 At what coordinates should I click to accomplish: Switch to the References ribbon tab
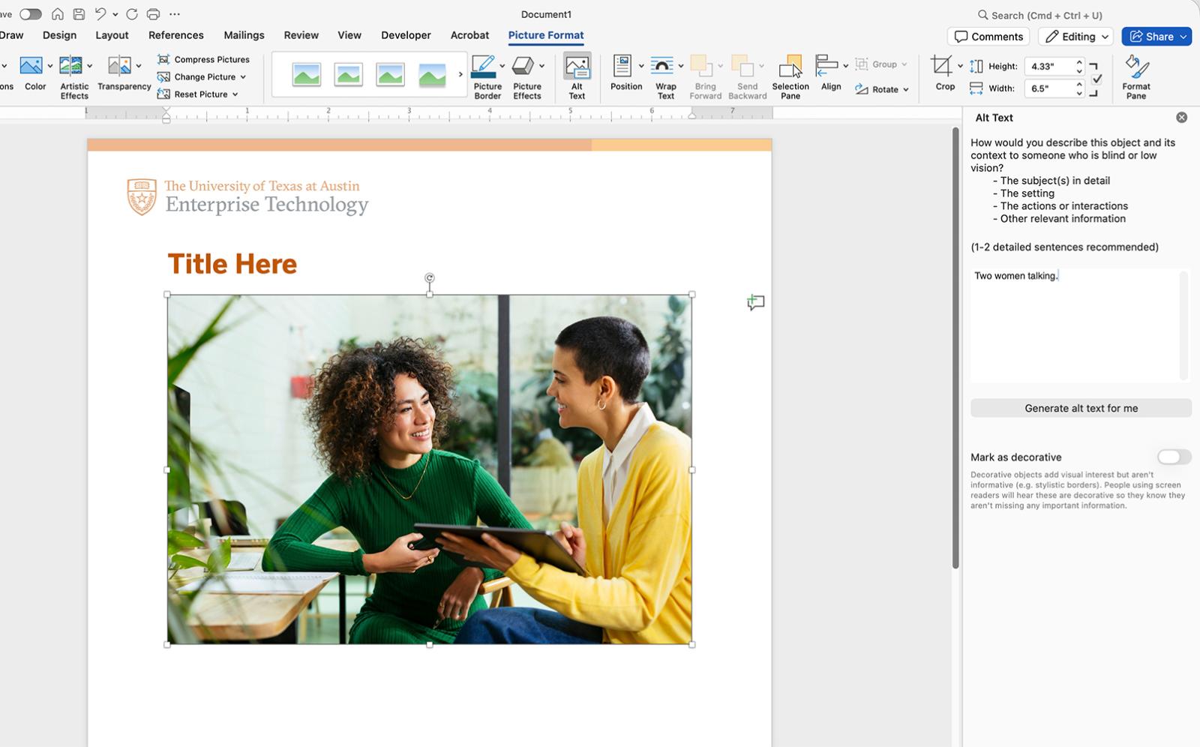point(175,34)
